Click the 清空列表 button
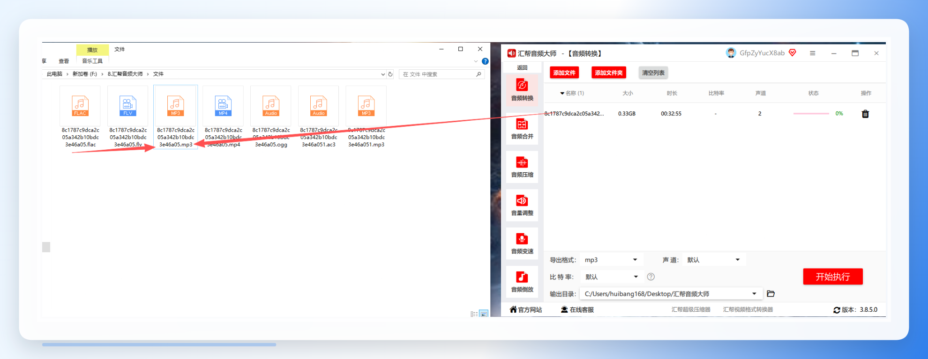 (653, 73)
